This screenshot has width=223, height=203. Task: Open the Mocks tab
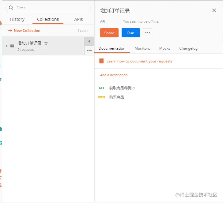click(x=164, y=48)
